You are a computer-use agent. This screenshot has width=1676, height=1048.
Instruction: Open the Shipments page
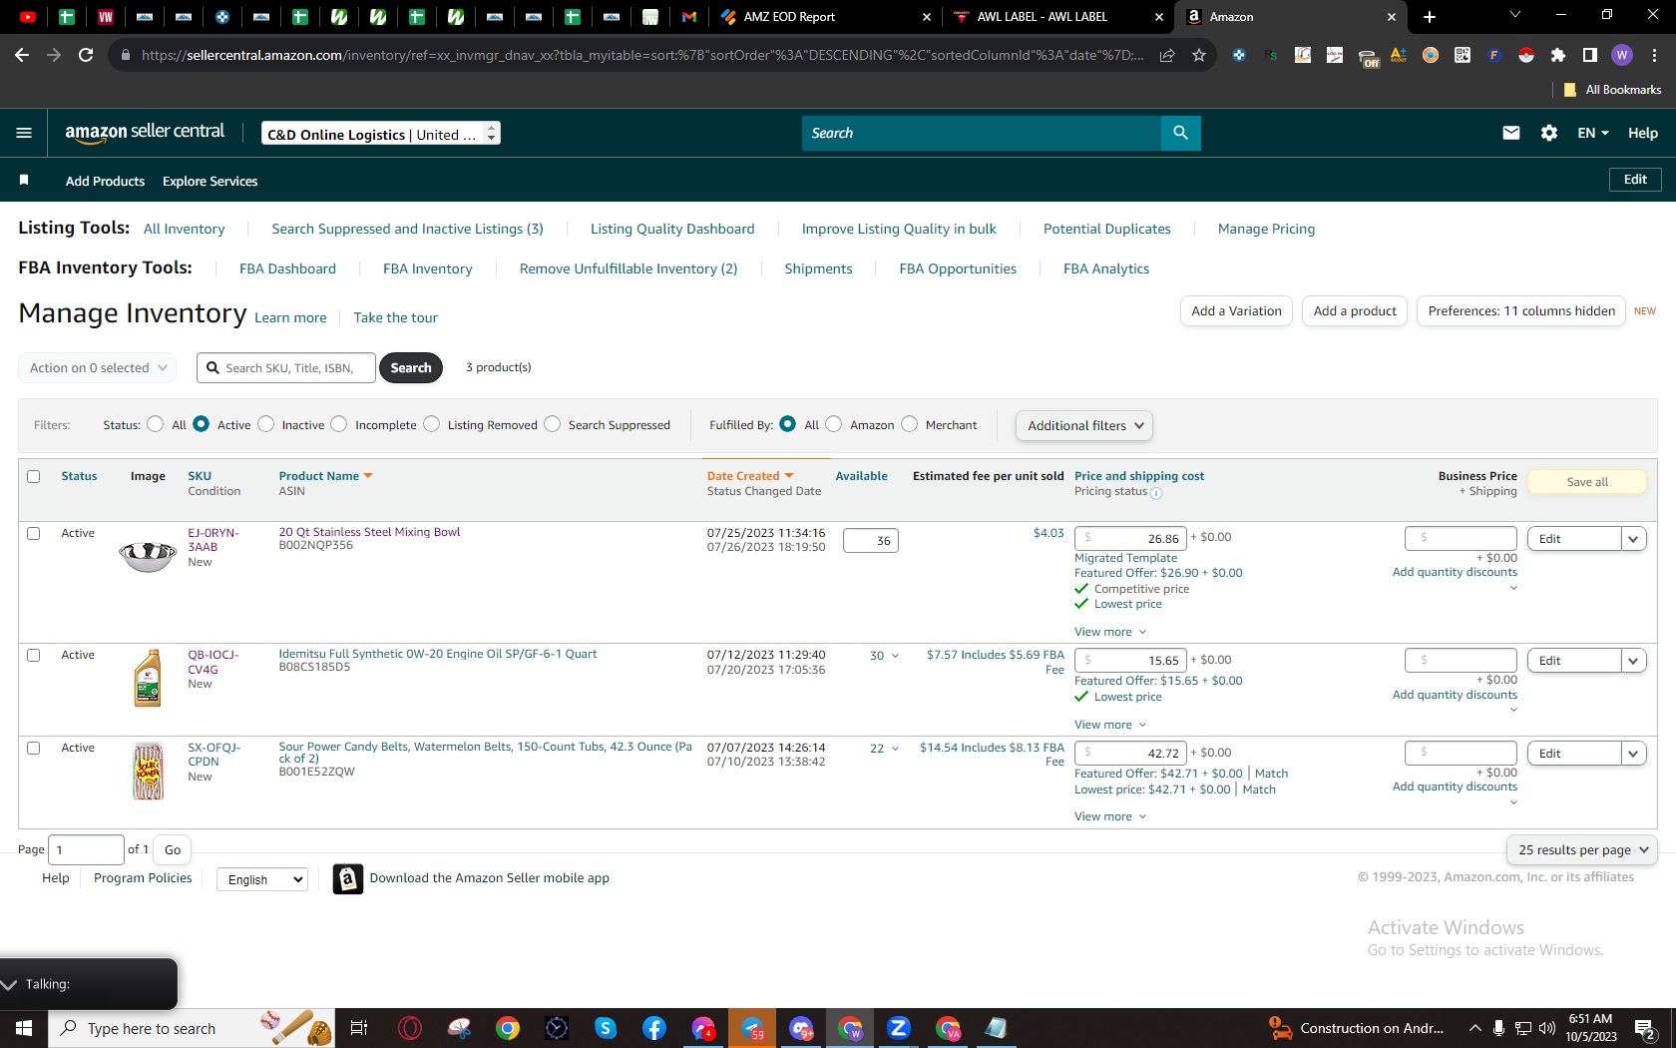818,268
